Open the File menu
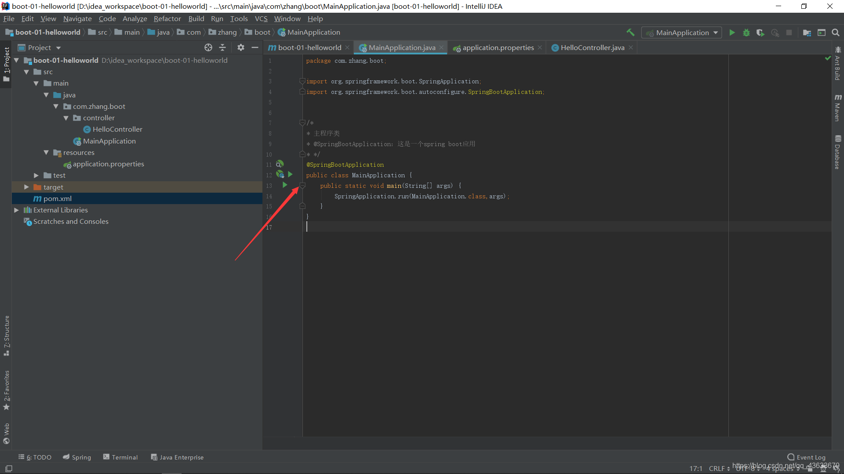This screenshot has height=474, width=844. (x=9, y=18)
